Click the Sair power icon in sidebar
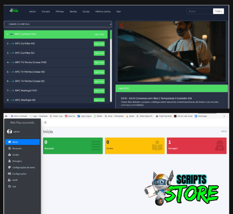 (x=9, y=186)
